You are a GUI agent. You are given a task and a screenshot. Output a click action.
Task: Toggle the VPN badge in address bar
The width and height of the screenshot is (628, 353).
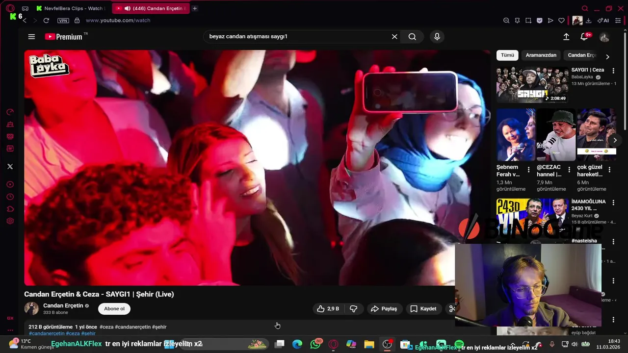tap(63, 21)
